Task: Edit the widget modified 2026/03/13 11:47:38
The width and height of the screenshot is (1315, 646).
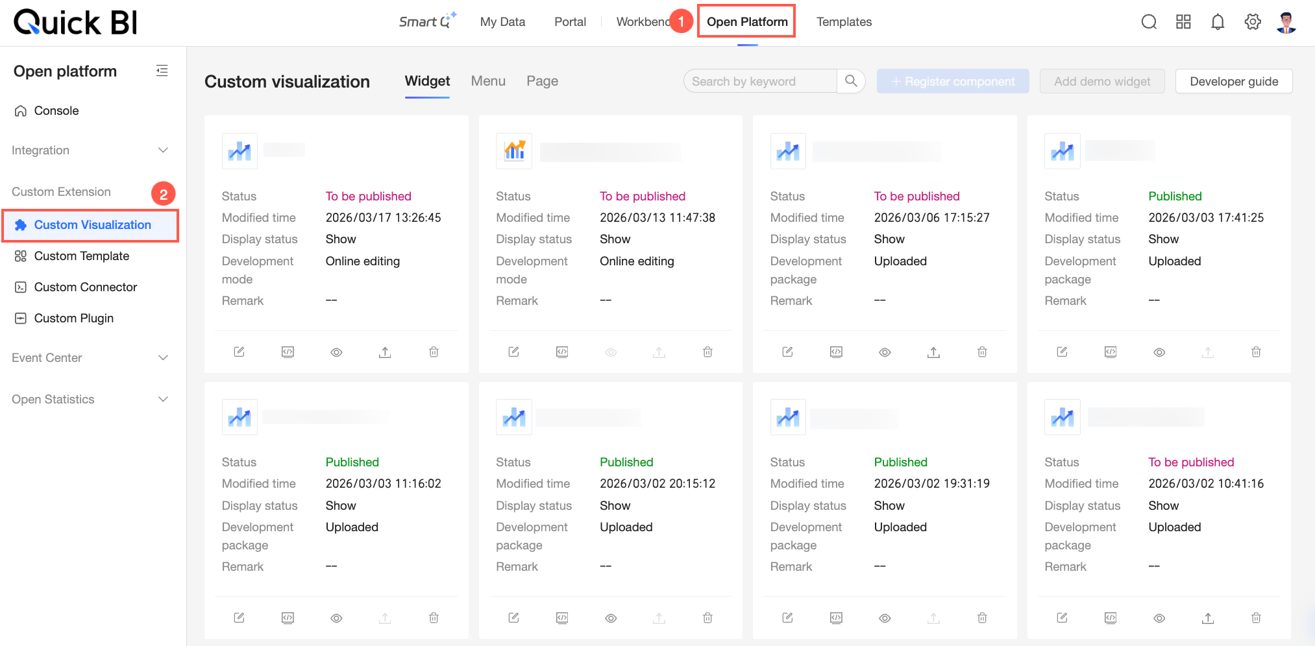Action: tap(513, 352)
